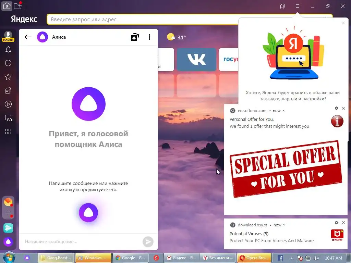Show hidden tray icons arrow
This screenshot has width=351, height=263.
(x=291, y=258)
